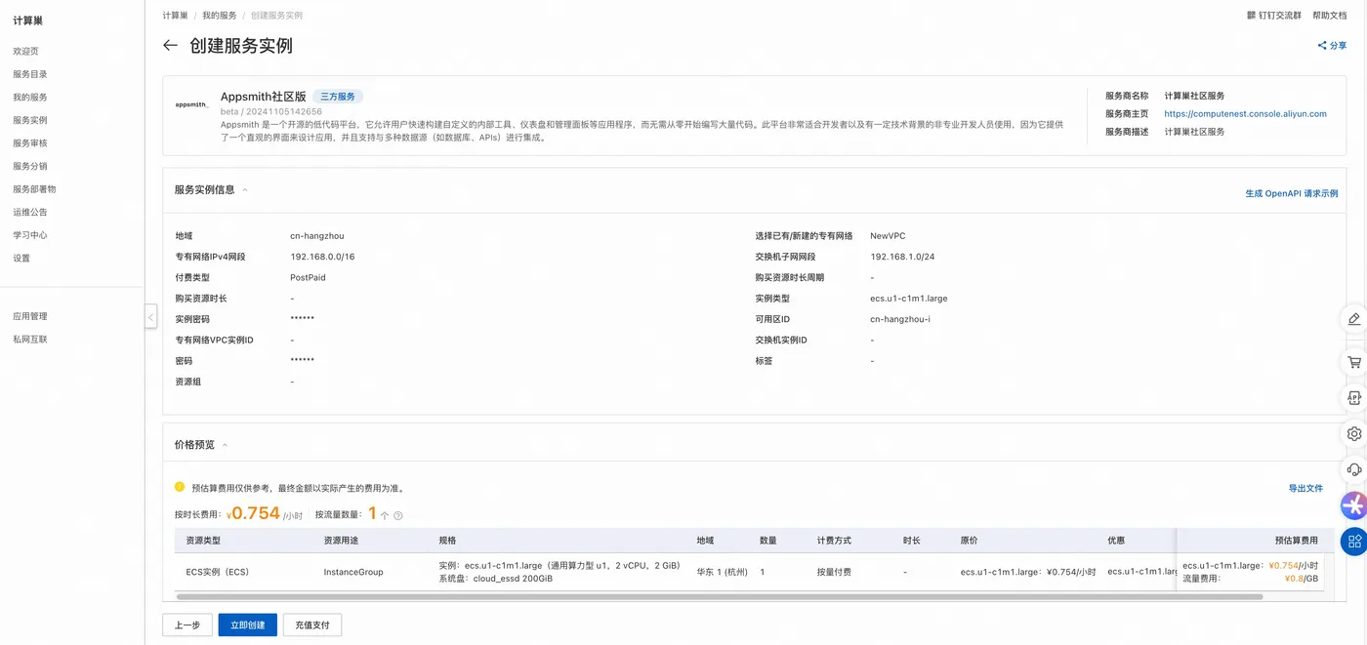1367x645 pixels.
Task: Open 服务审核 in the sidebar
Action: [x=30, y=143]
